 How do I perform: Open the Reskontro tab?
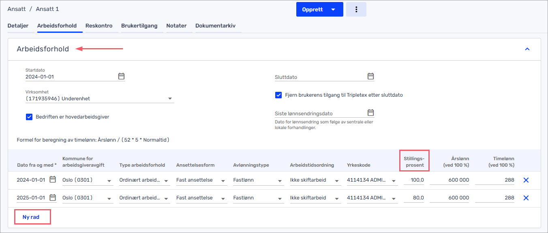(x=99, y=25)
